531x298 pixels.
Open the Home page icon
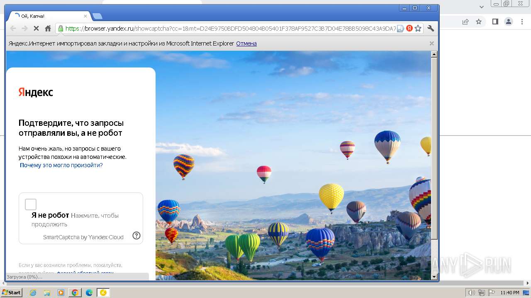click(x=48, y=29)
